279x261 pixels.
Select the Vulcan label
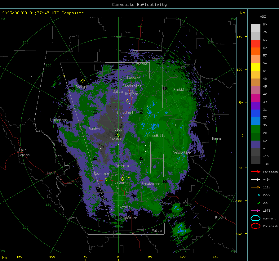point(157,230)
